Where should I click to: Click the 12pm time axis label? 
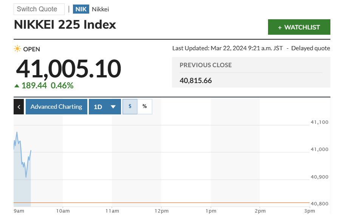[161, 211]
